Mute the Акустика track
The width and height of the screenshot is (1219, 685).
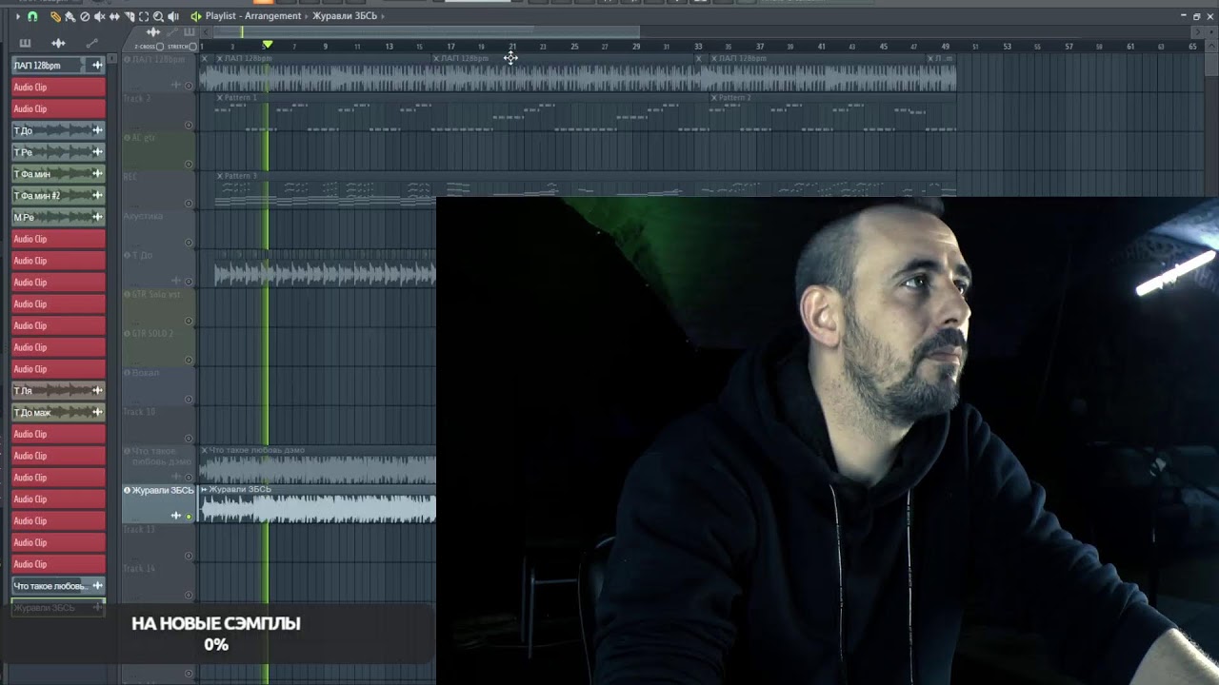[189, 242]
